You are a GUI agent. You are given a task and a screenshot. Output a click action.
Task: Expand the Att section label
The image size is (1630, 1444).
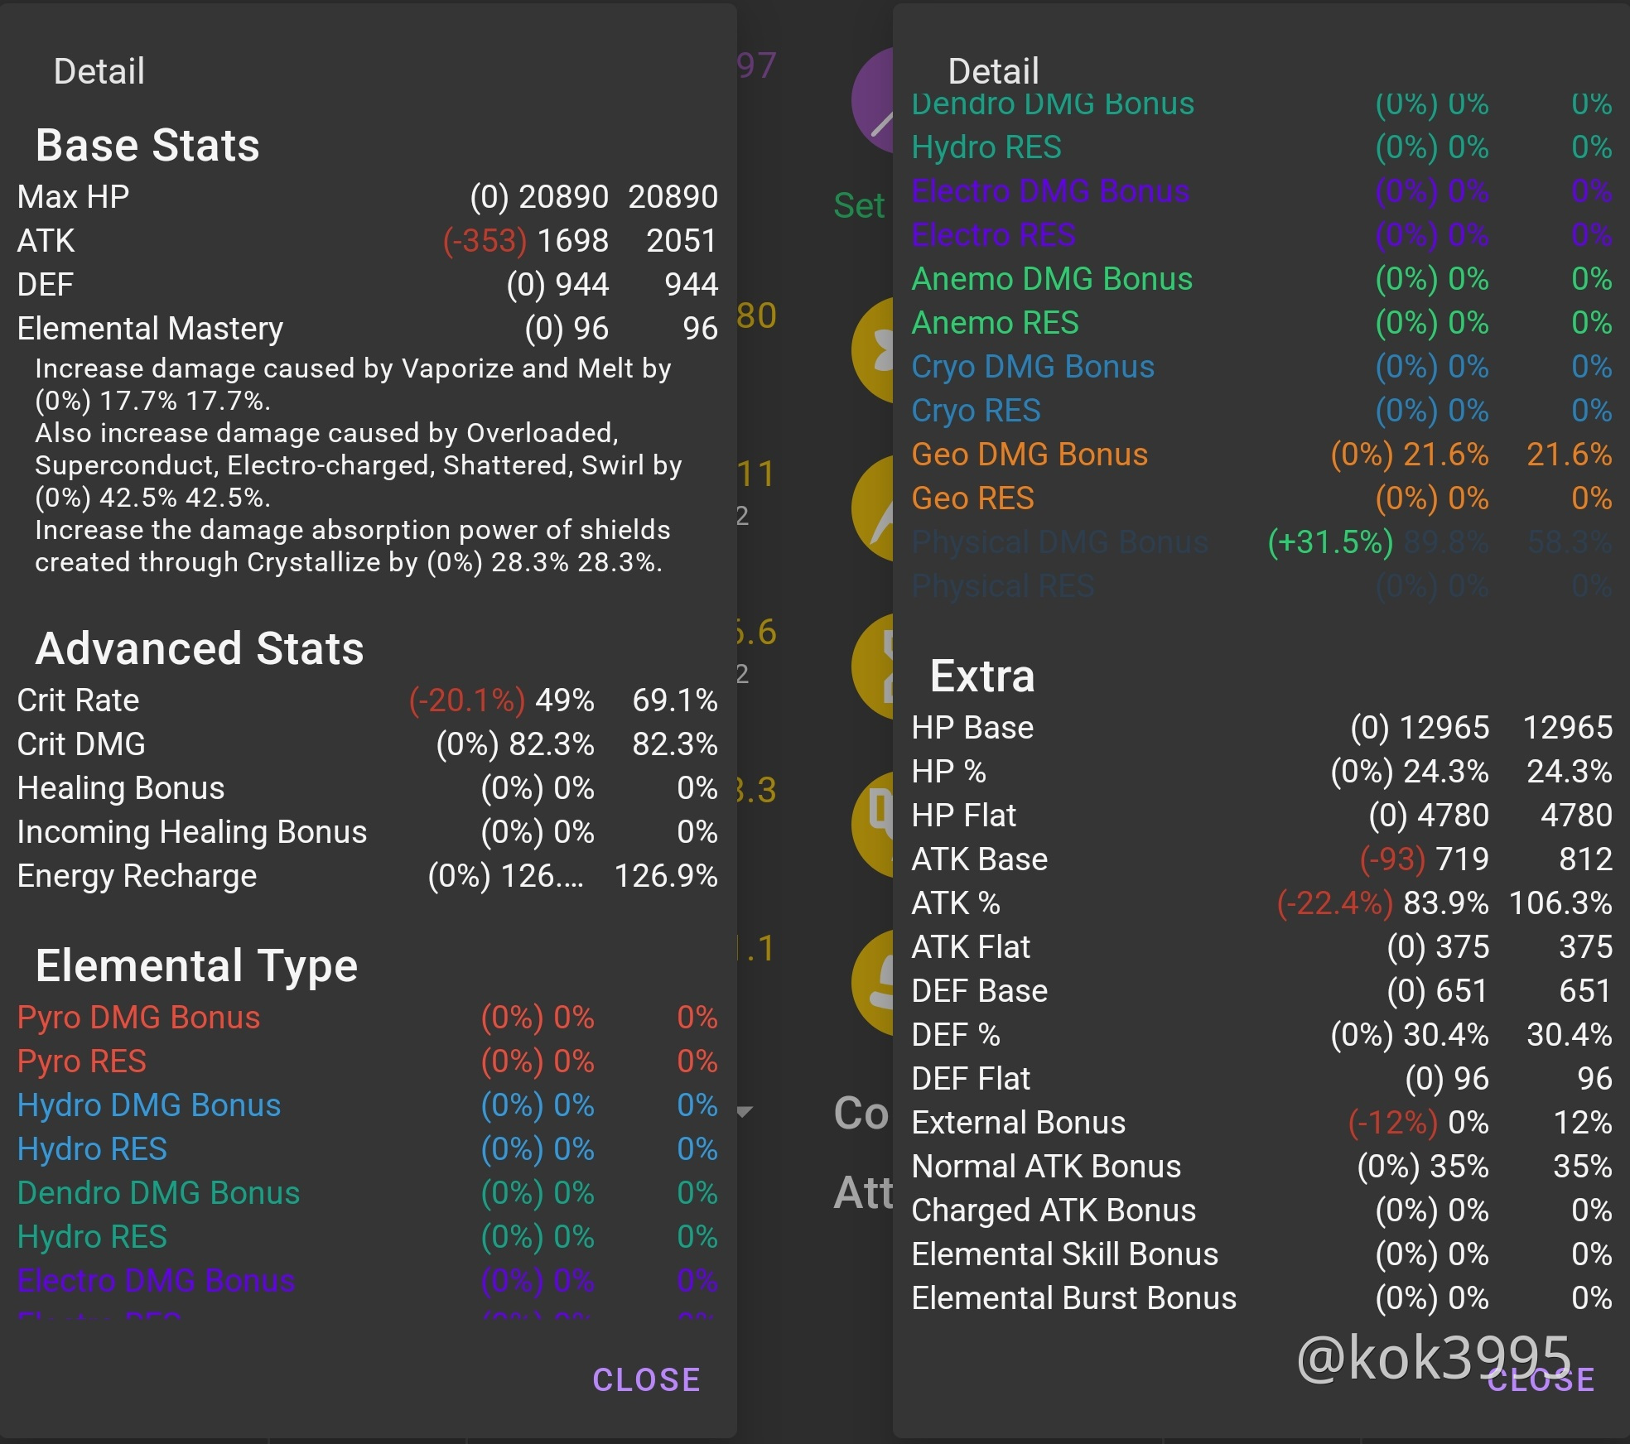tap(864, 1192)
